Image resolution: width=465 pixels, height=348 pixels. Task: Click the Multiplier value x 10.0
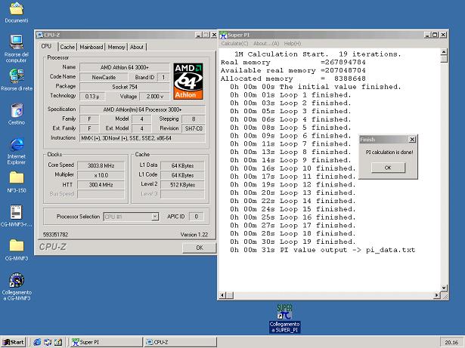(101, 175)
